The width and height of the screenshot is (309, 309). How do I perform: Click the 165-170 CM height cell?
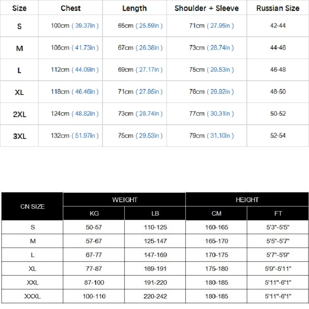tap(216, 241)
